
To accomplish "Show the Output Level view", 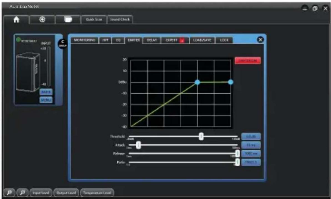I will pos(66,193).
